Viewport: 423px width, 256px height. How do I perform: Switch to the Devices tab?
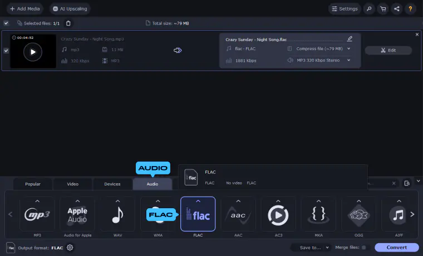pyautogui.click(x=112, y=184)
